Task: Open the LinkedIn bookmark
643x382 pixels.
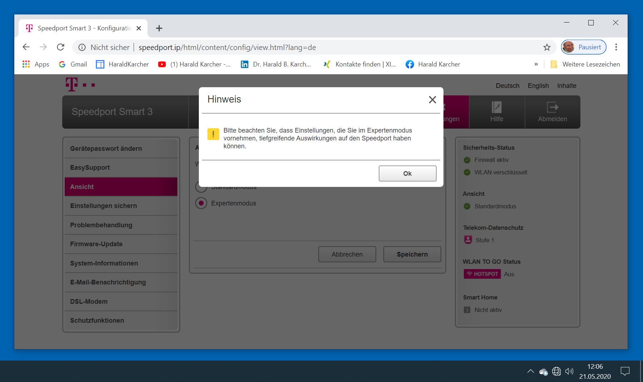Action: [276, 64]
